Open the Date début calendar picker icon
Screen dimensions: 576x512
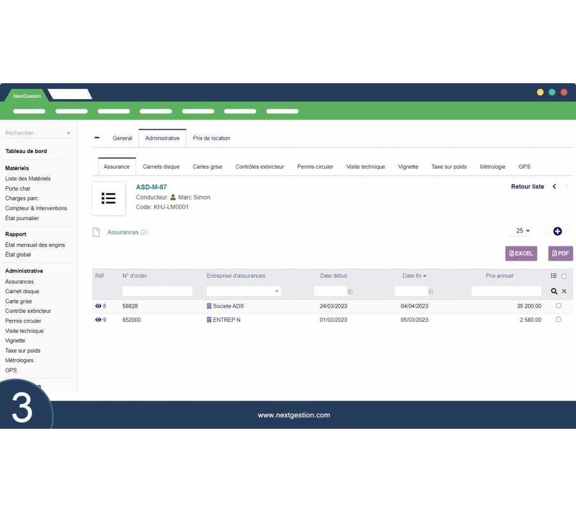click(349, 291)
